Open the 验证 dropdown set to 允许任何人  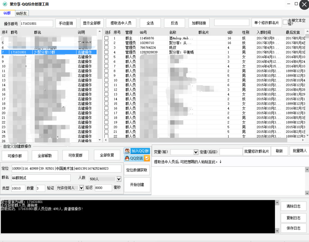(x=69, y=188)
